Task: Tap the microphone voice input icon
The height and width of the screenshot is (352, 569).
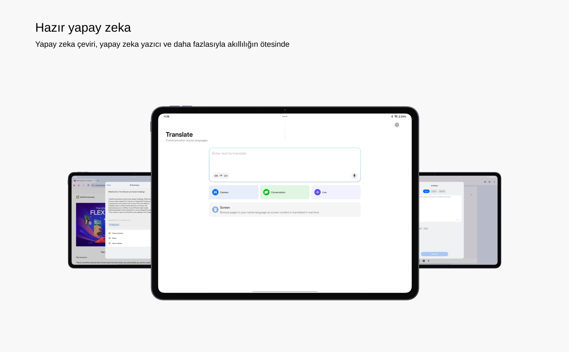Action: (354, 176)
